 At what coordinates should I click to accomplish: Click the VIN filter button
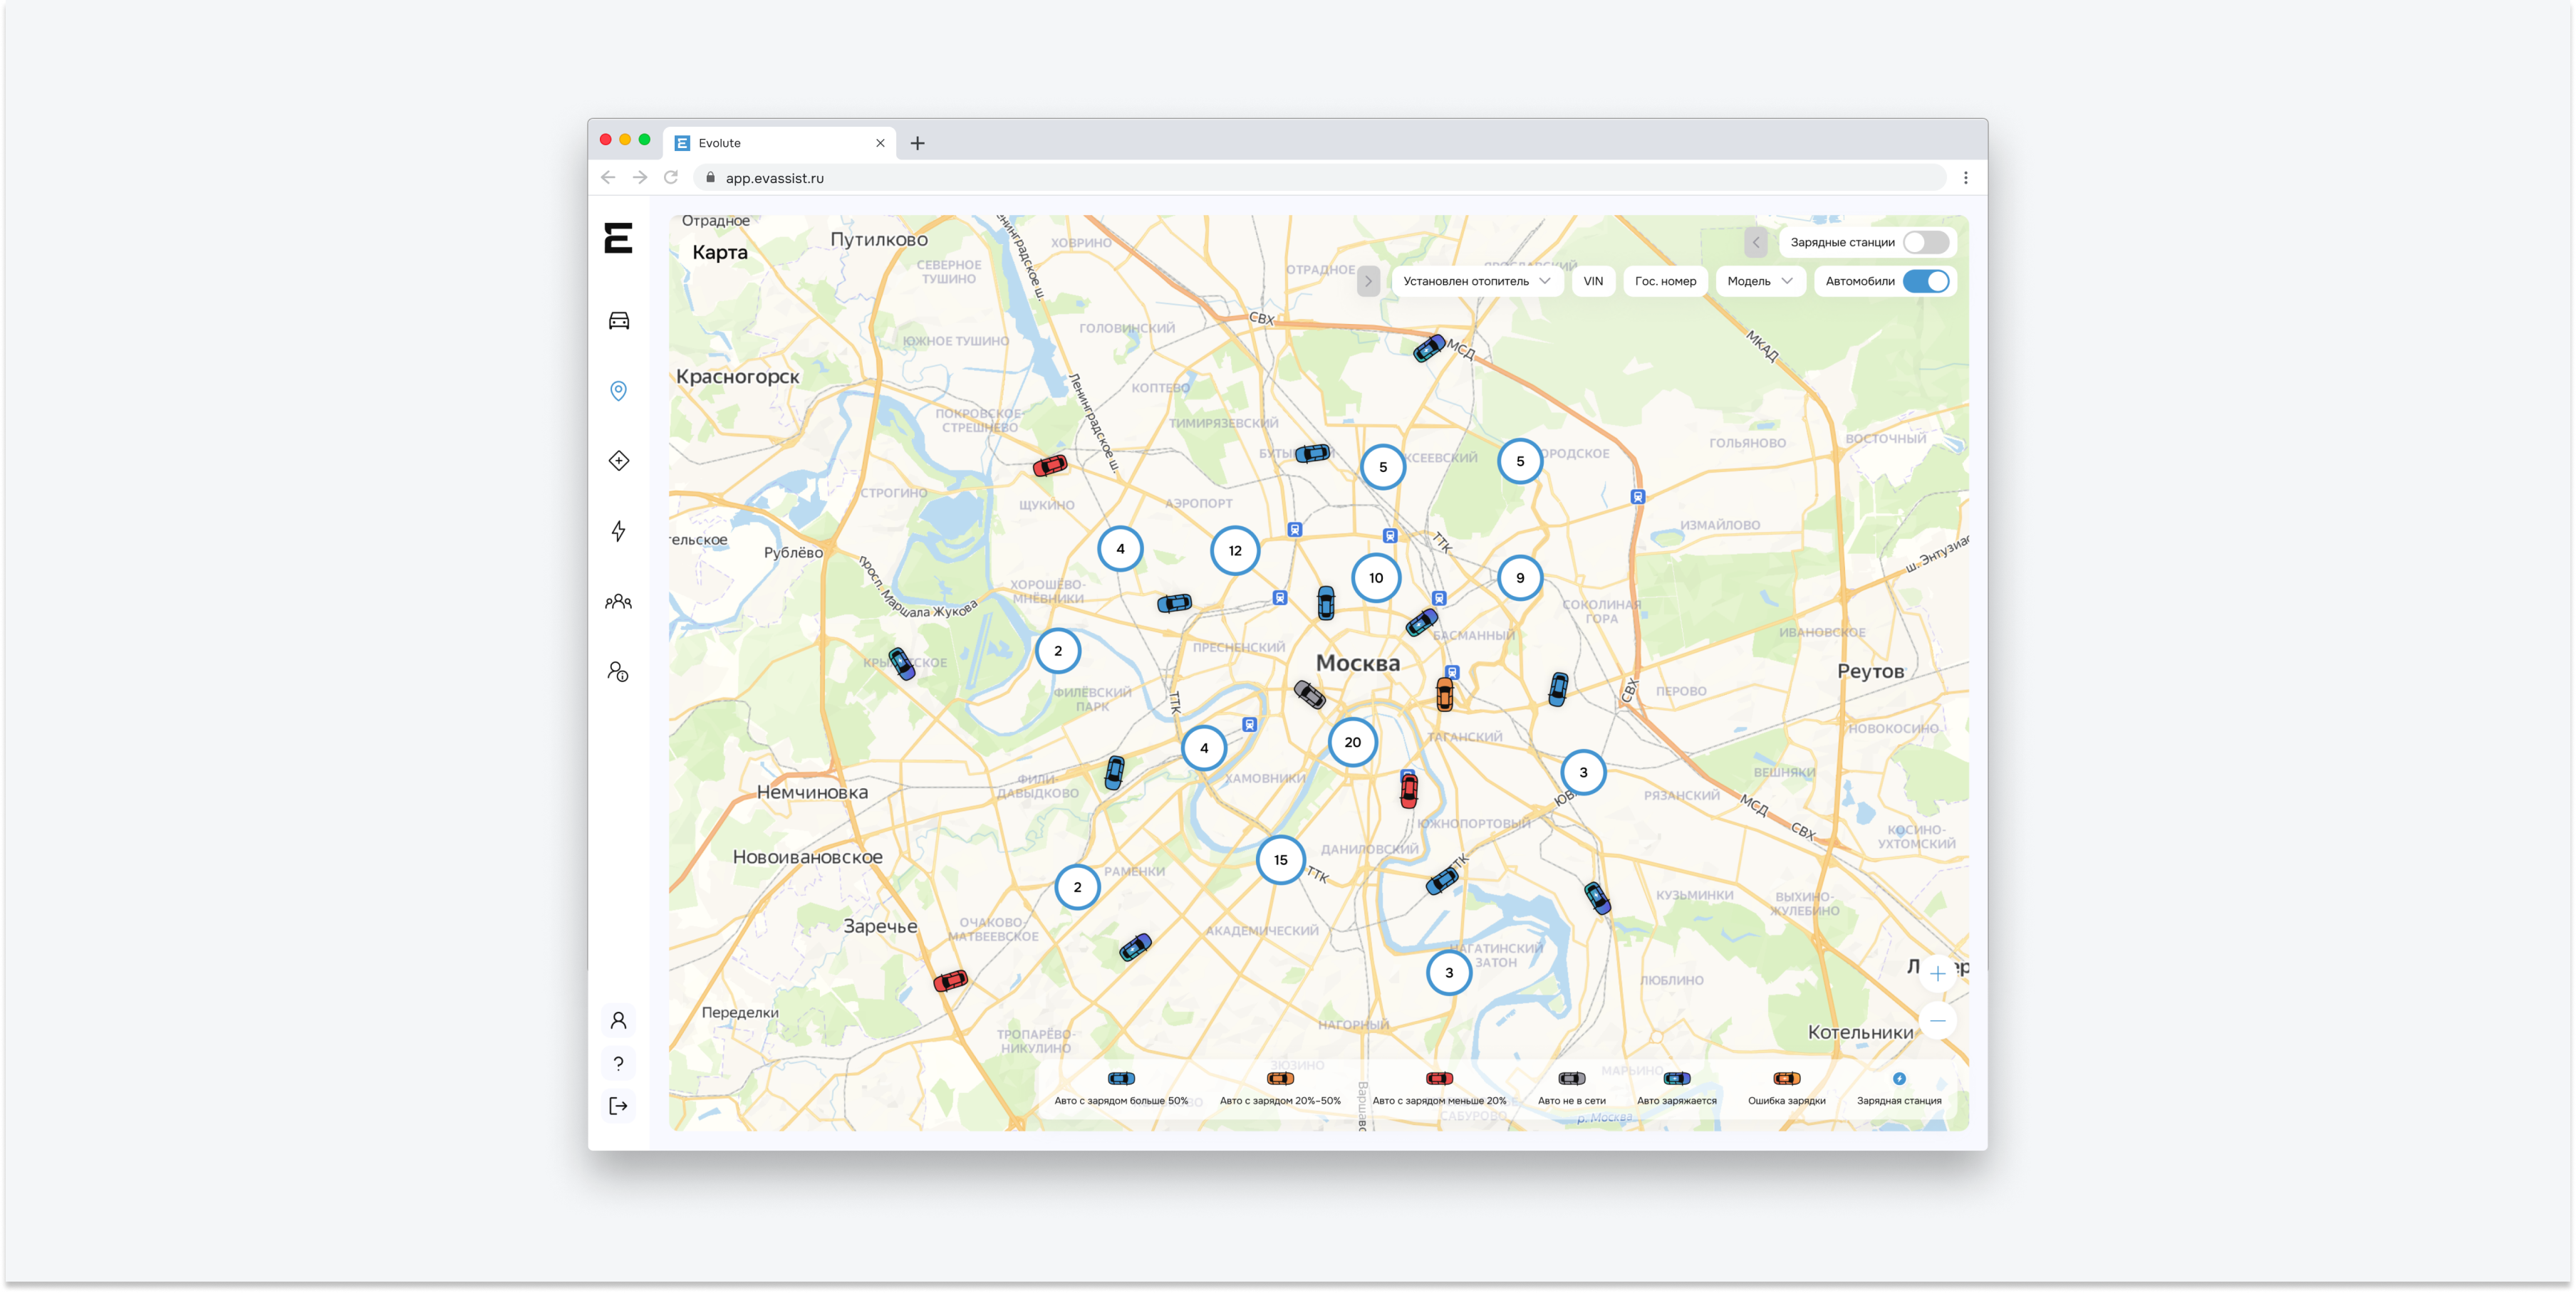click(x=1593, y=281)
